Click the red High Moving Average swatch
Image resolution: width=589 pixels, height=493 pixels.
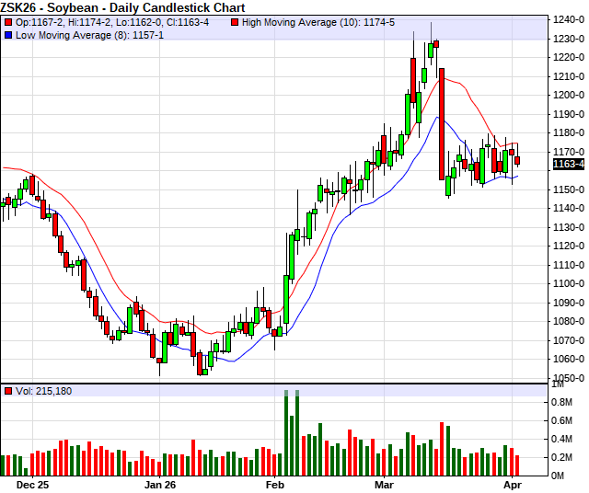(235, 22)
